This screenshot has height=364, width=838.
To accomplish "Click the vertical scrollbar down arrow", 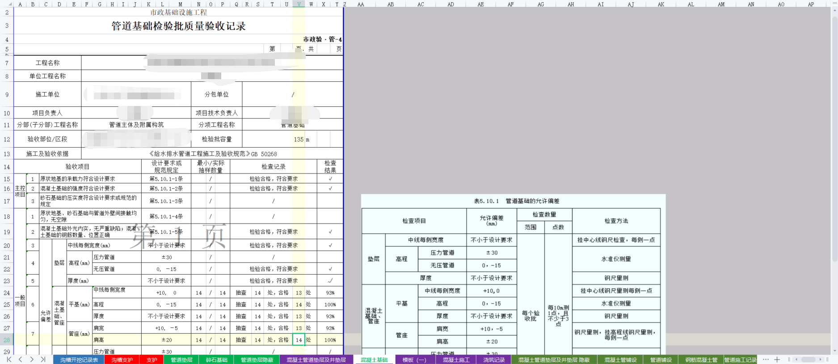I will pyautogui.click(x=834, y=351).
